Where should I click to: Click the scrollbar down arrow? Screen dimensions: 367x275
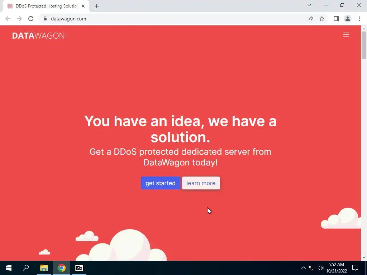(x=364, y=257)
